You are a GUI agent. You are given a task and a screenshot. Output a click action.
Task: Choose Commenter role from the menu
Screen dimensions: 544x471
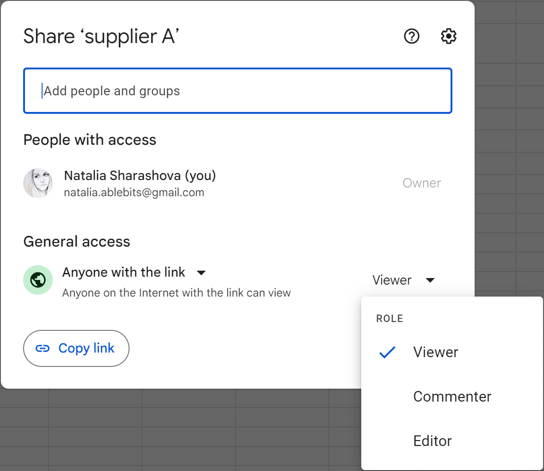[451, 397]
